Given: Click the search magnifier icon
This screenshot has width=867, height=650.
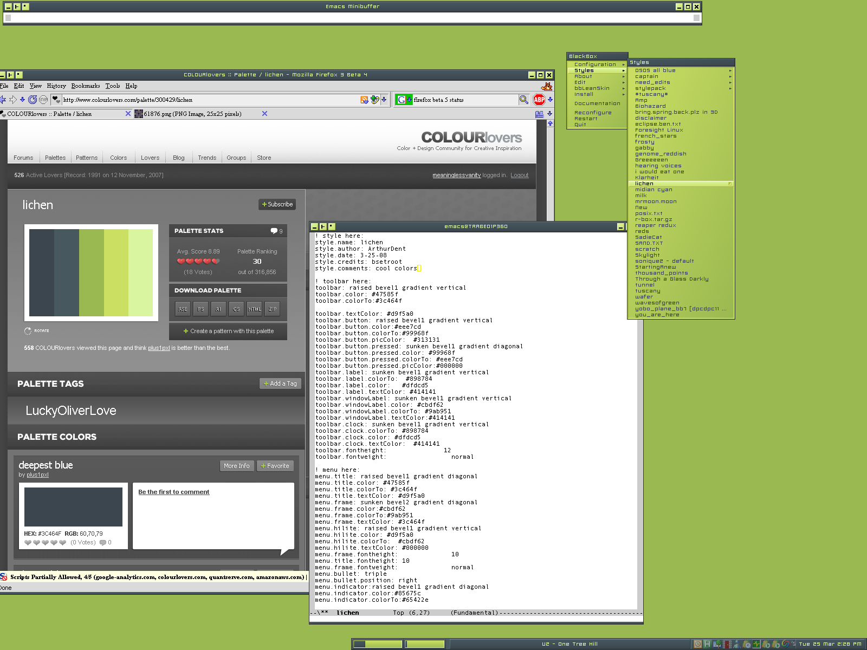Looking at the screenshot, I should tap(523, 100).
